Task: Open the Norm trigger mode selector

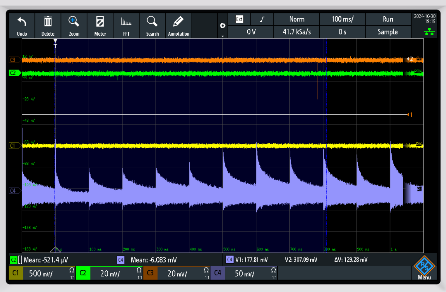Action: tap(297, 19)
